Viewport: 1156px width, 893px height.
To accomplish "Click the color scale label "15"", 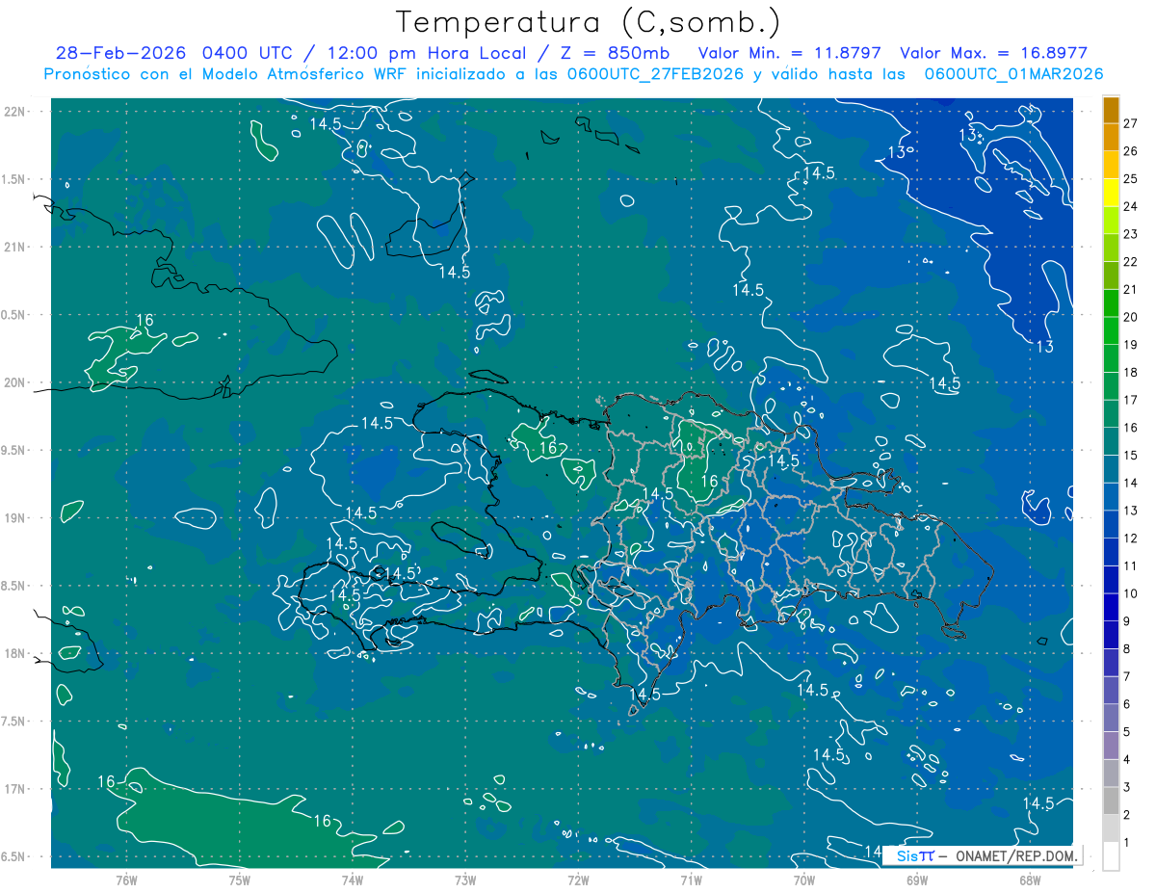I will pyautogui.click(x=1131, y=456).
